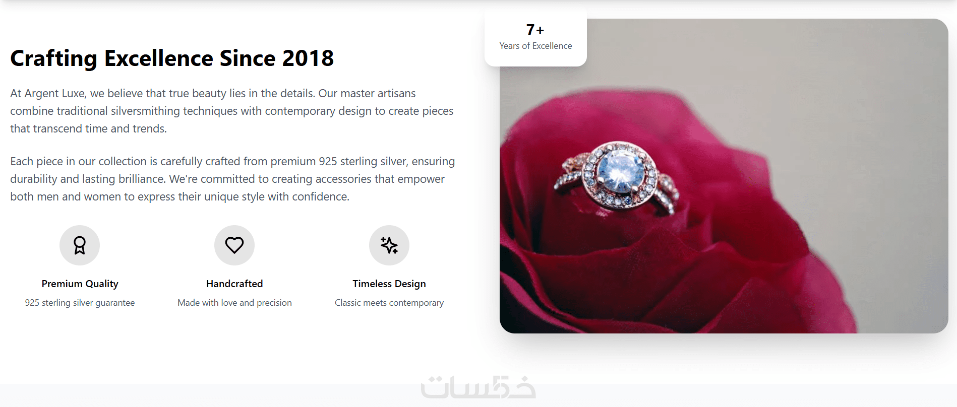This screenshot has width=957, height=407.
Task: Click the Timeless Design sparkles icon
Action: pyautogui.click(x=389, y=245)
